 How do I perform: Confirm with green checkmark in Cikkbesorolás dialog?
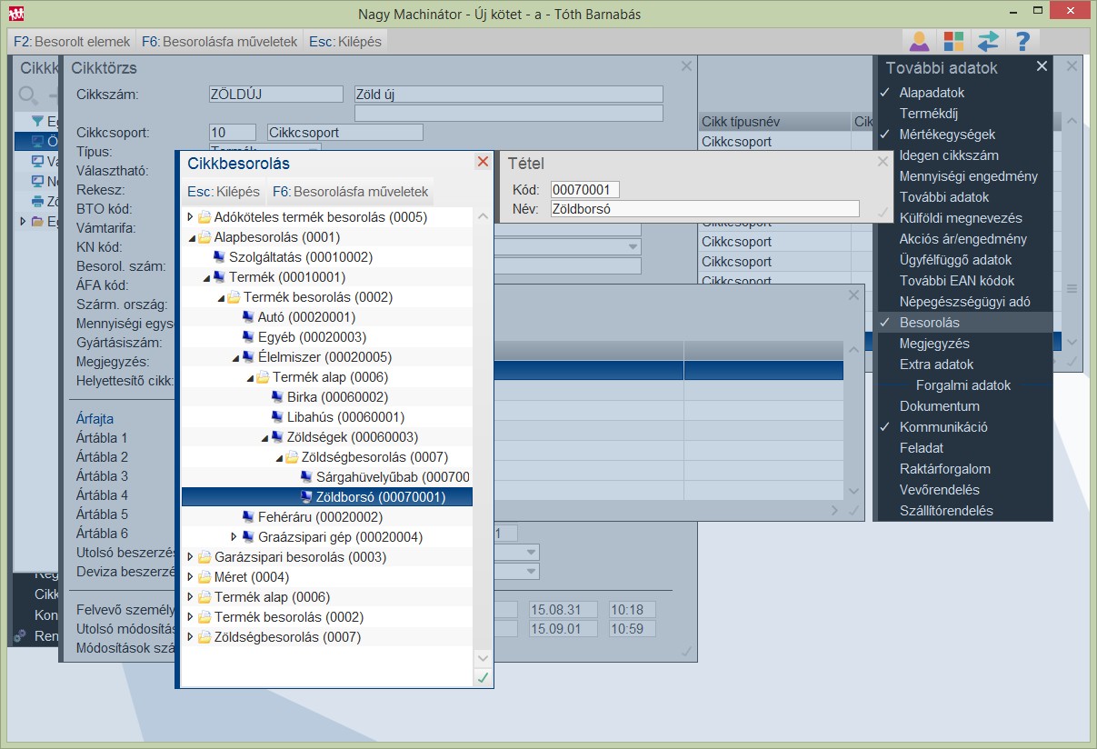tap(483, 677)
